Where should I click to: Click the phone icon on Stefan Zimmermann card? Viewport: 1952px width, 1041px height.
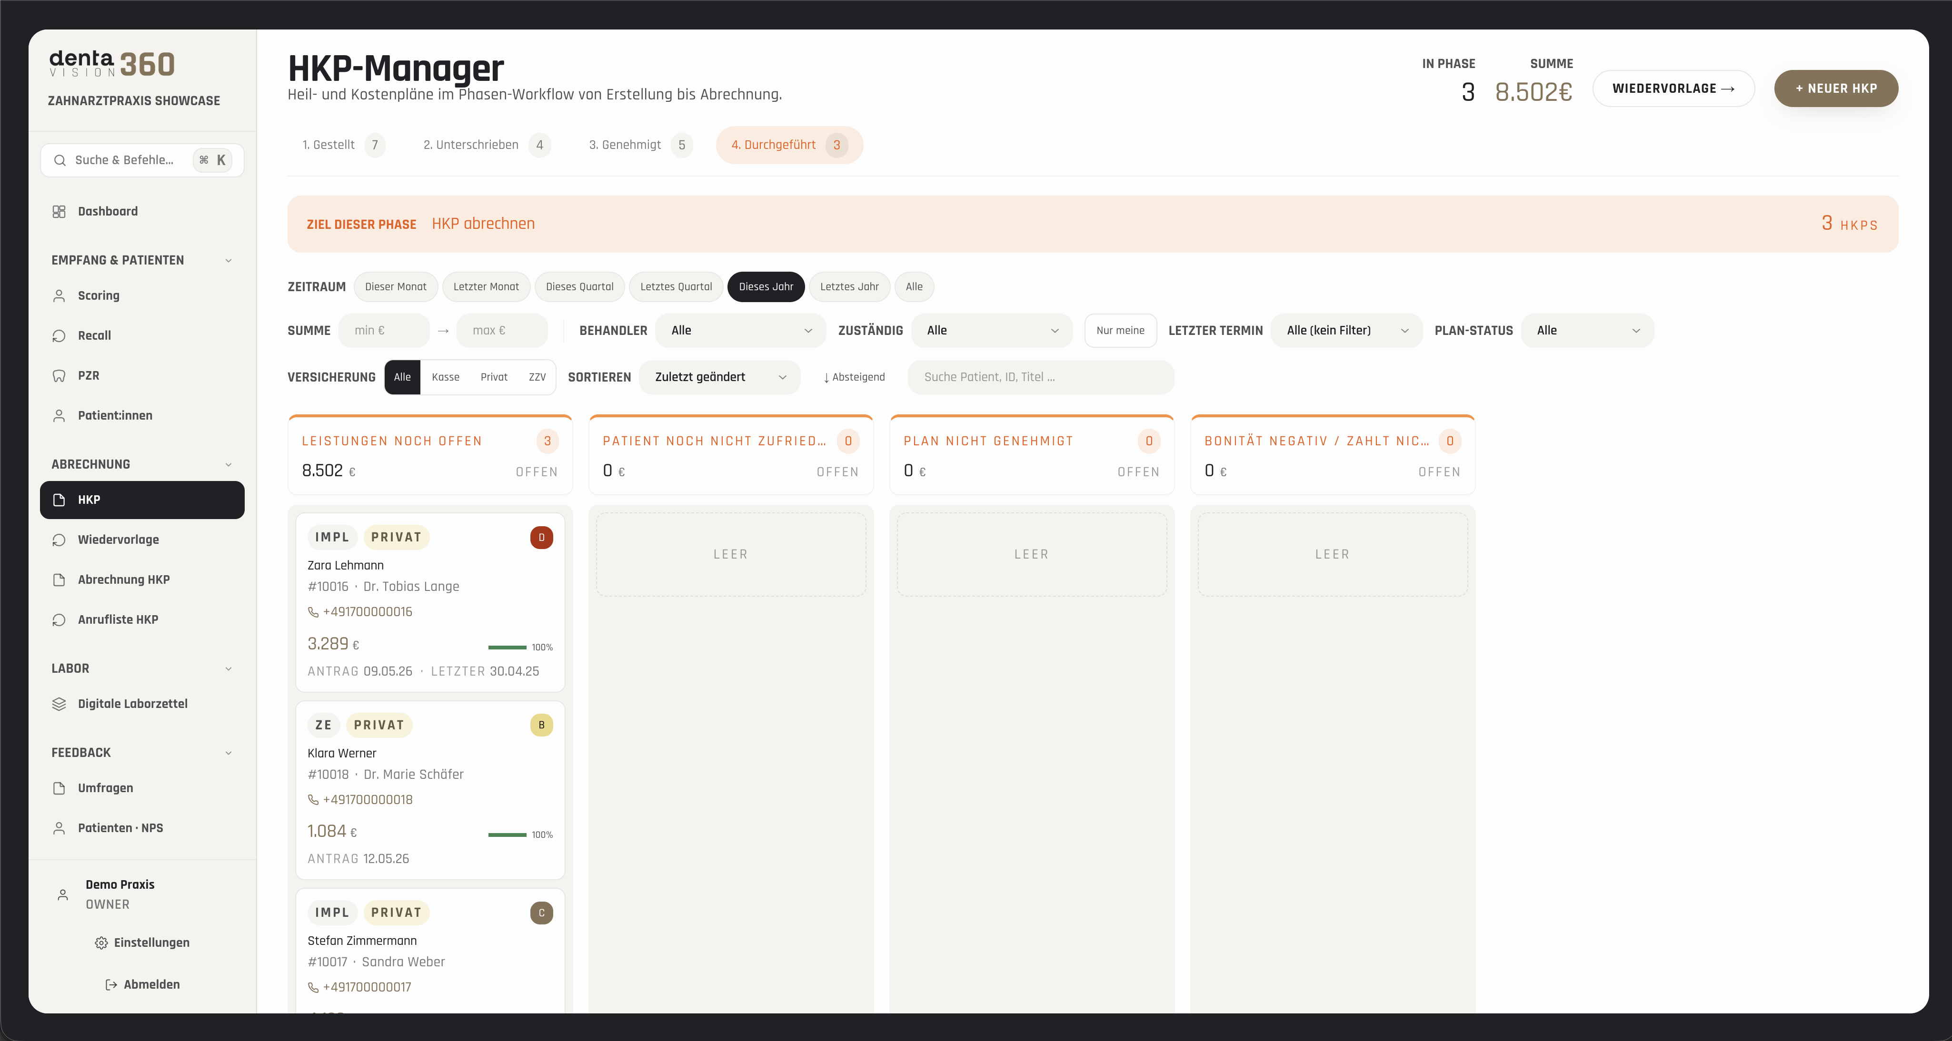[313, 987]
